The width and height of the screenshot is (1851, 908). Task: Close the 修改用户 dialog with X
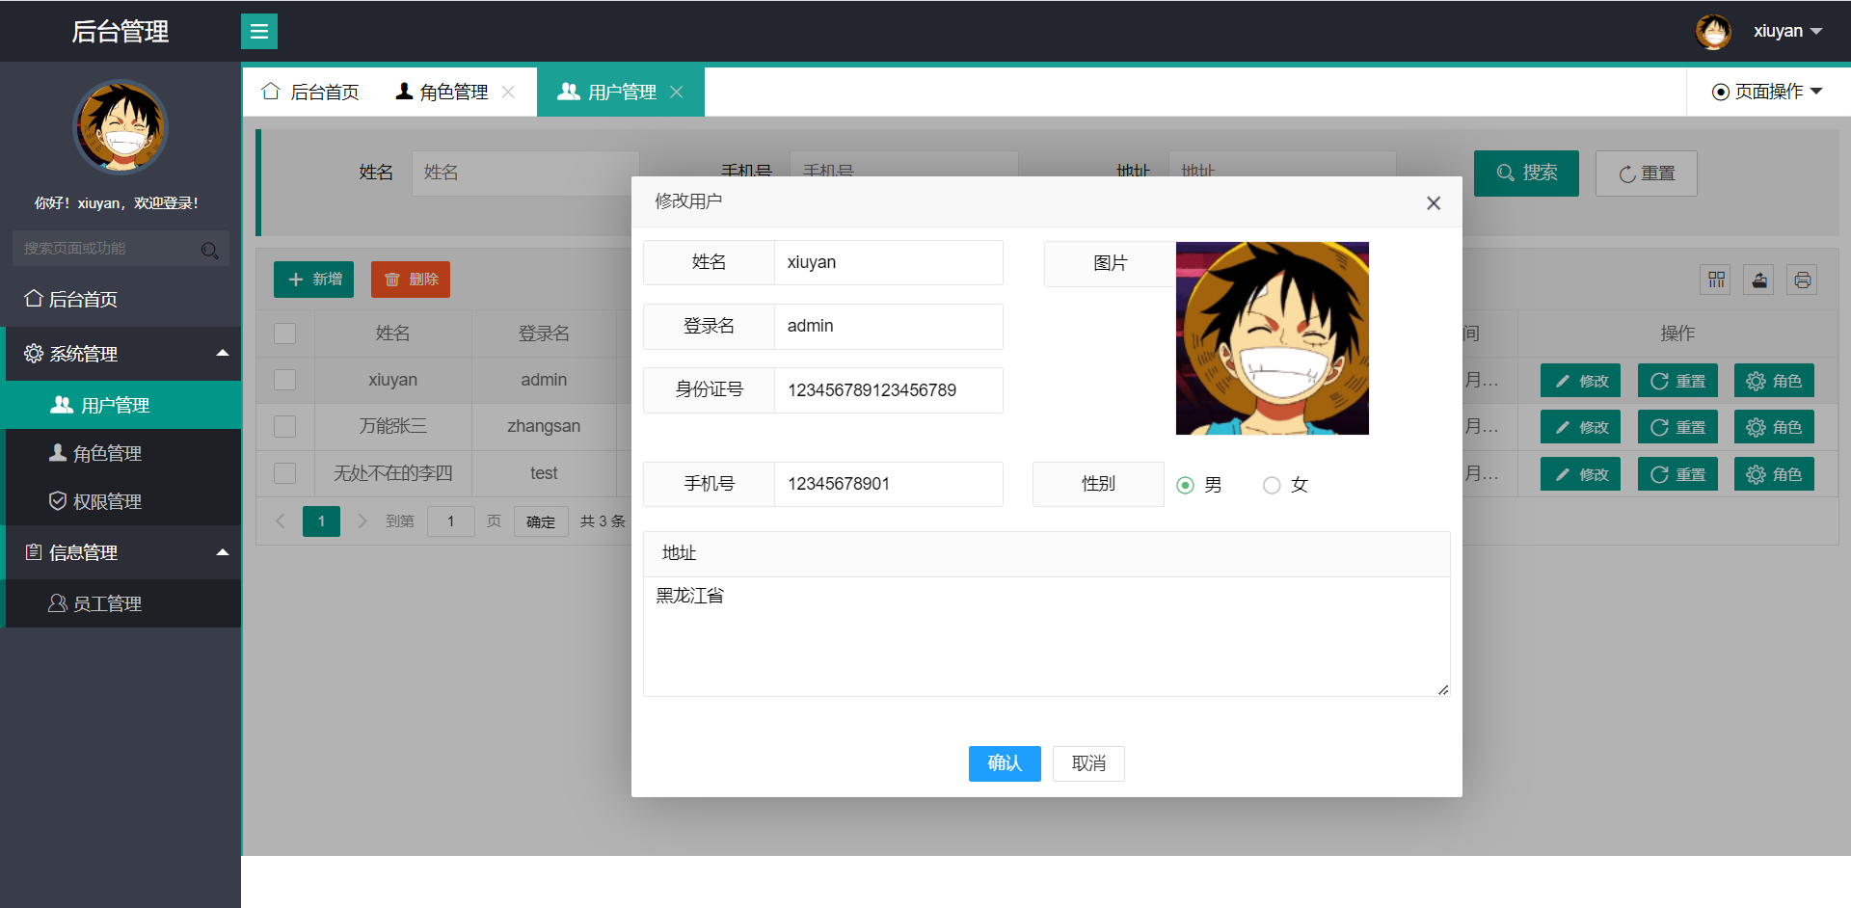coord(1434,202)
